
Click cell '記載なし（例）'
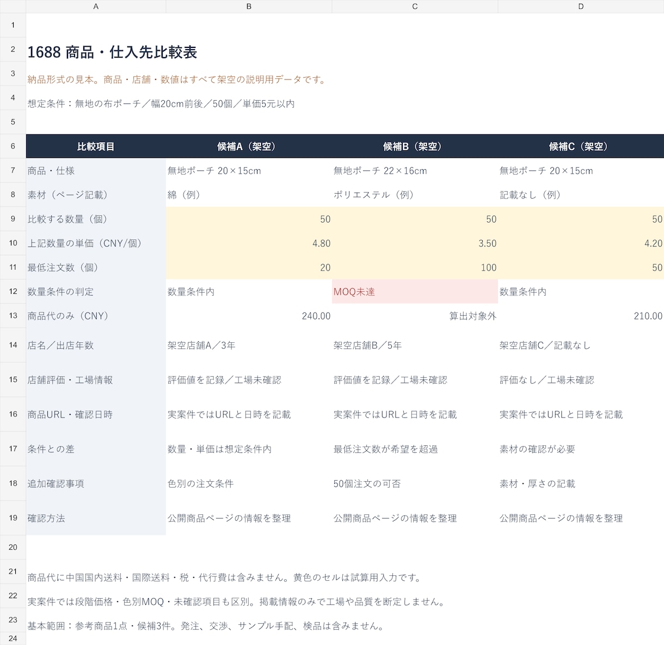tap(581, 194)
